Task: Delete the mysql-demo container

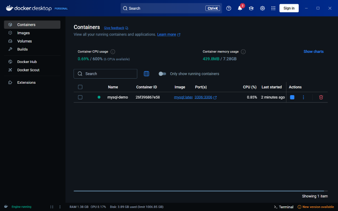Action: click(321, 97)
